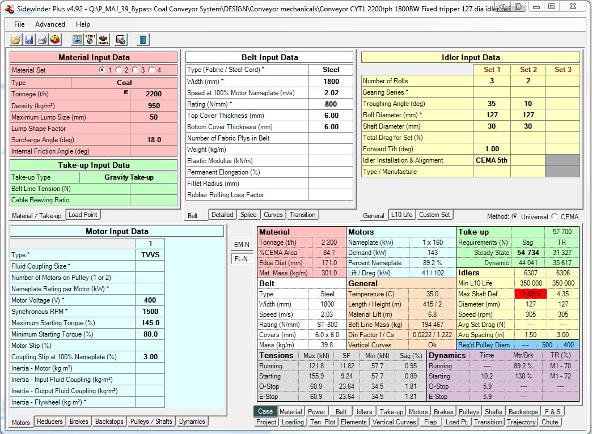Choose the CEMA method radio button
Image resolution: width=592 pixels, height=434 pixels.
[554, 217]
